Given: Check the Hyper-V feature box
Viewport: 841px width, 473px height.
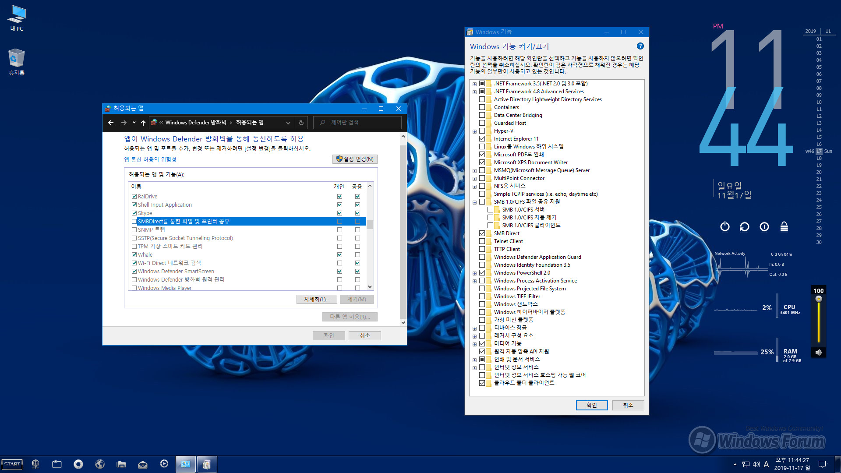Looking at the screenshot, I should [x=482, y=131].
